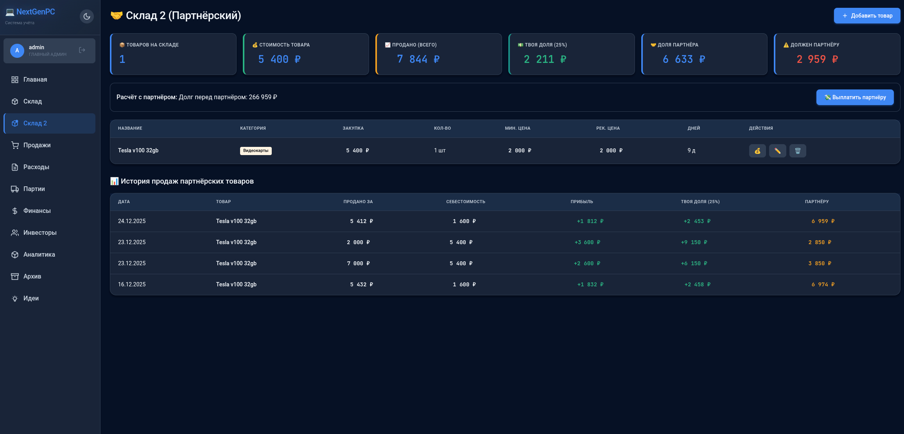Click the Твоя доля 2 211 ₽ value
The image size is (904, 434).
click(x=545, y=59)
